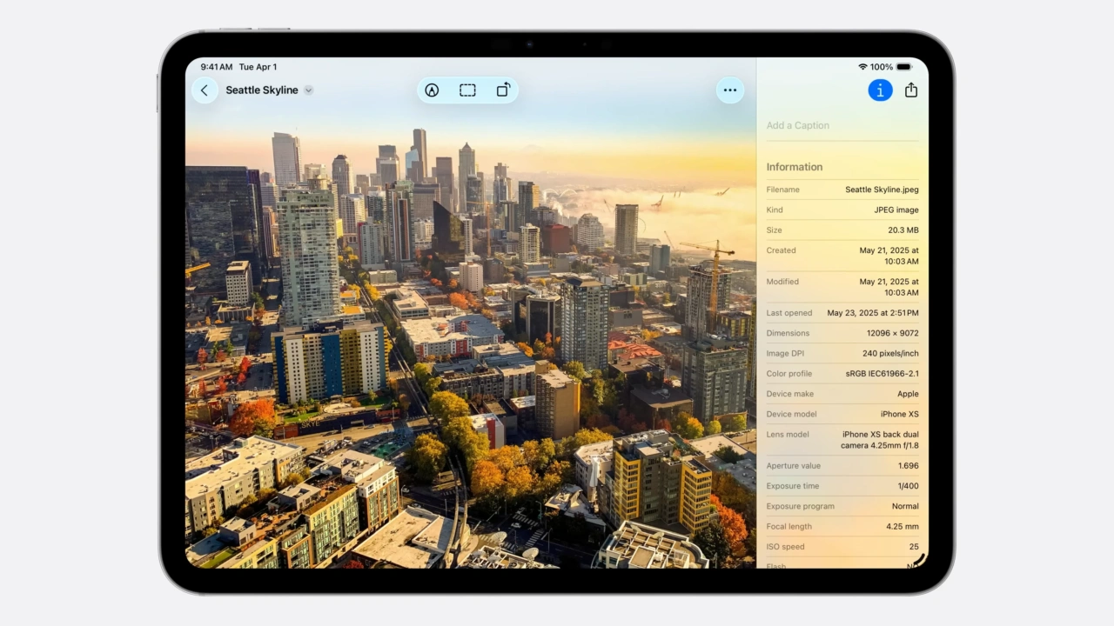Click the Seattle Skyline document title
Viewport: 1114px width, 626px height.
261,90
